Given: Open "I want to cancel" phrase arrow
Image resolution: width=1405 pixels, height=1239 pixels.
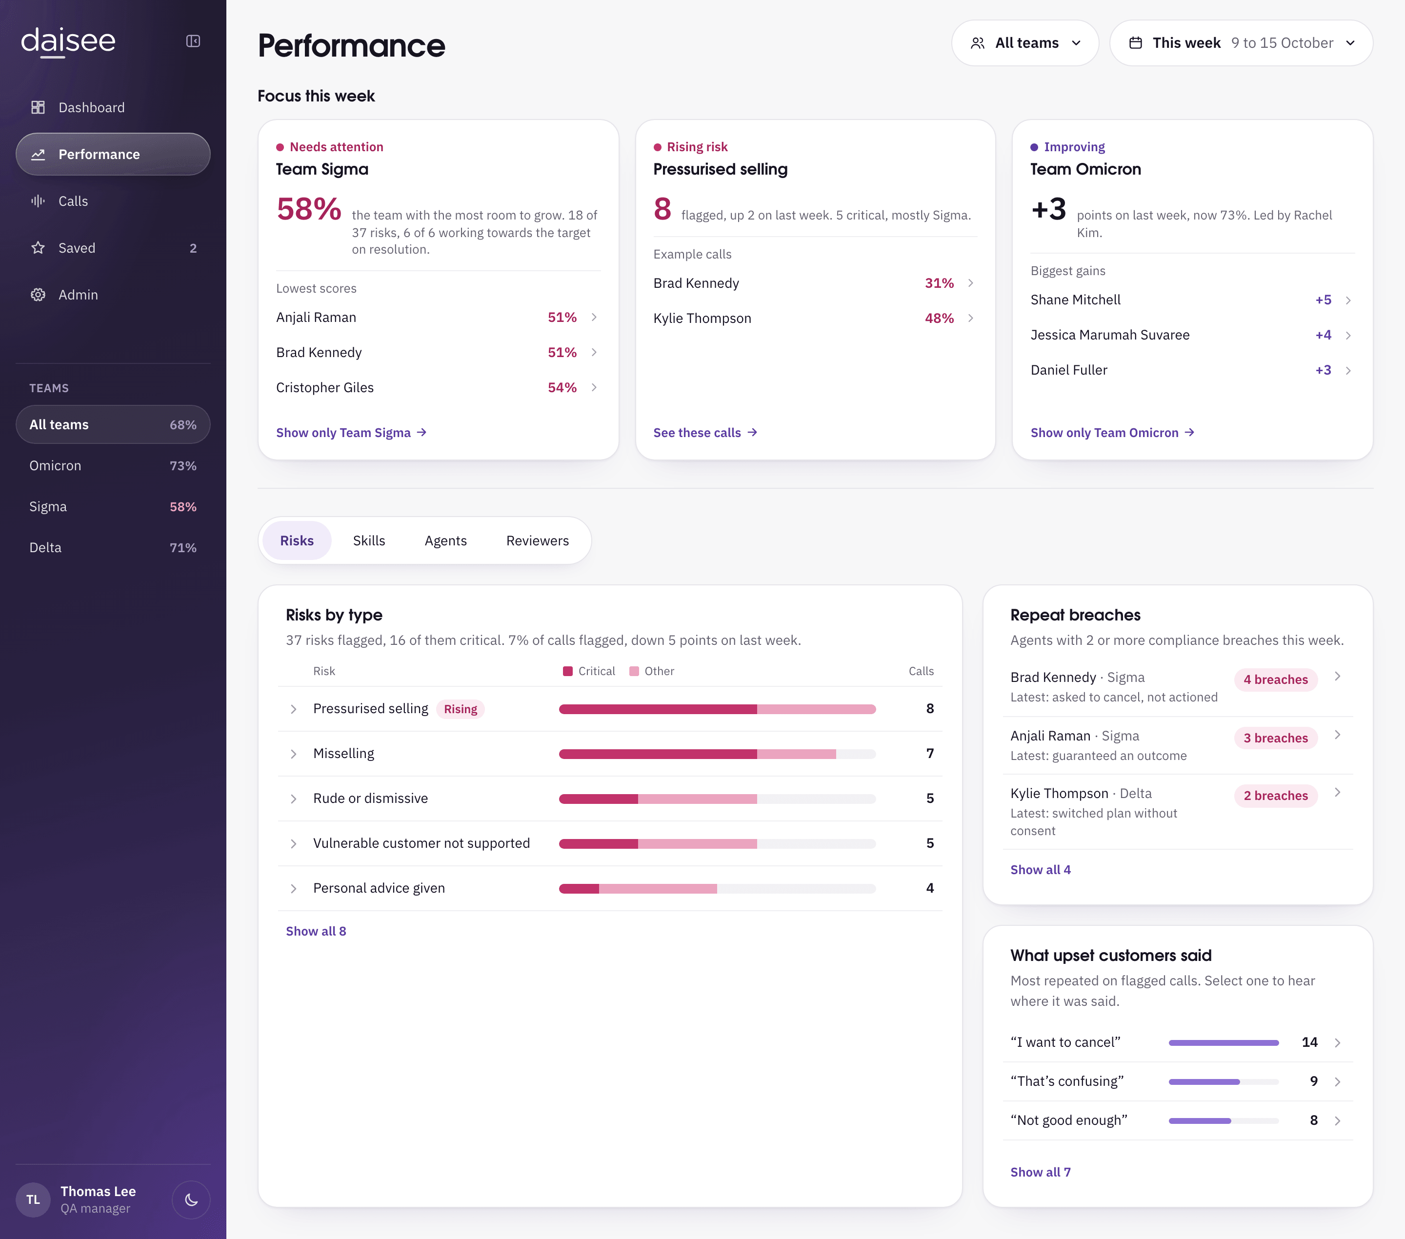Looking at the screenshot, I should tap(1338, 1042).
